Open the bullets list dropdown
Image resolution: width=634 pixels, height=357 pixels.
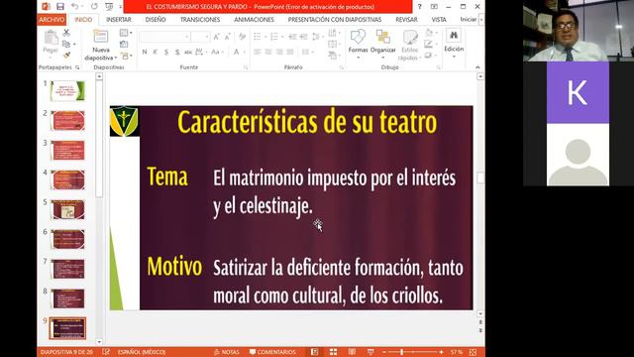(260, 37)
